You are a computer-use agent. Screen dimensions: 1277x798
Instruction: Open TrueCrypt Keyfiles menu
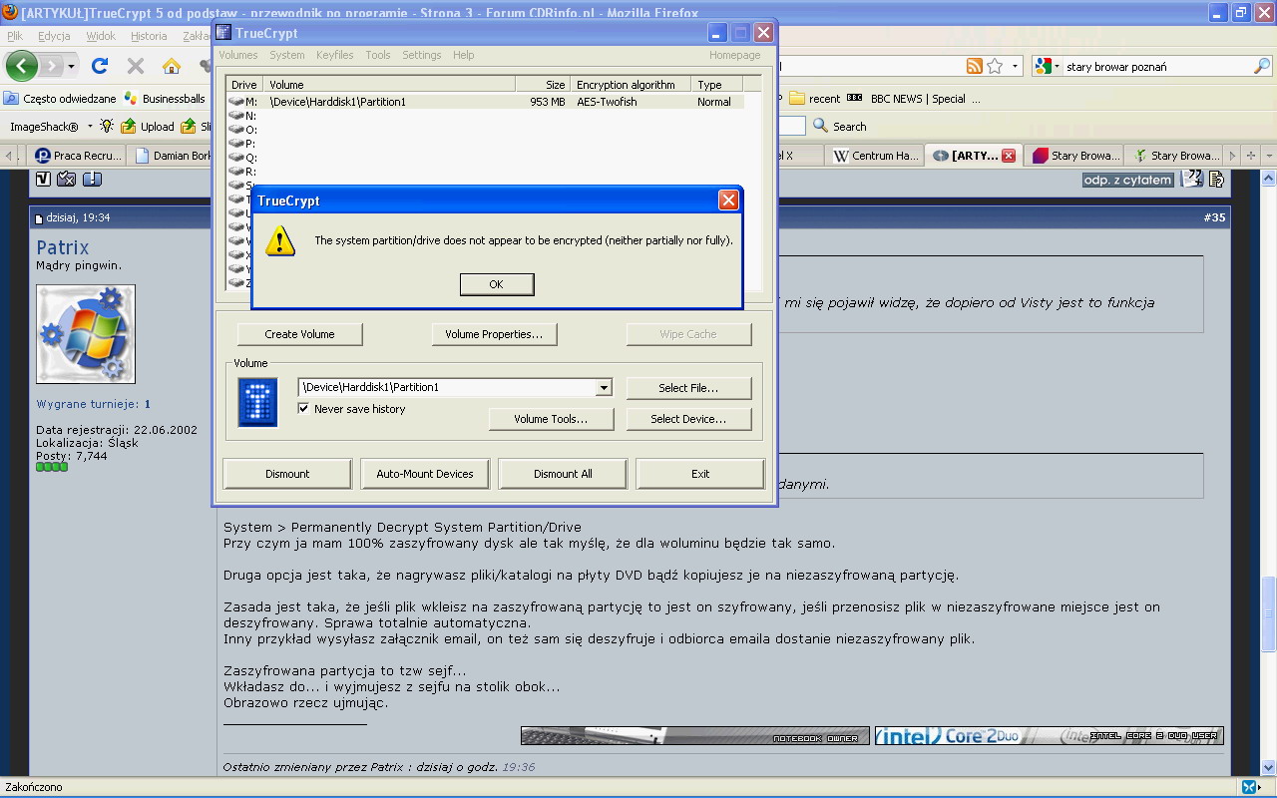[x=335, y=55]
